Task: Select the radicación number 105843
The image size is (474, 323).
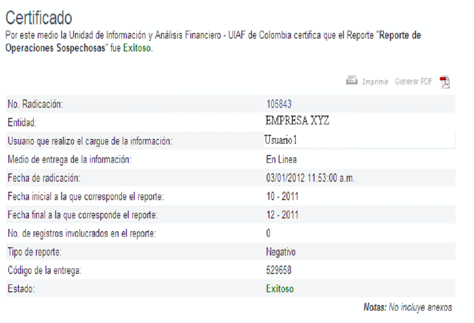Action: point(279,104)
